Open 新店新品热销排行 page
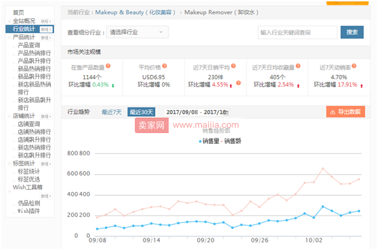 (x=35, y=89)
